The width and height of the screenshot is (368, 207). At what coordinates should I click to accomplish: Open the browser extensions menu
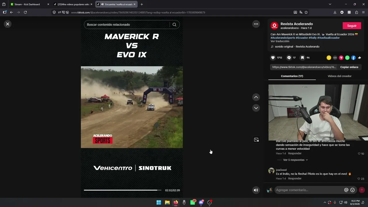(x=356, y=12)
